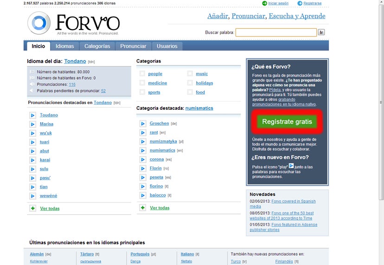Open news Forvo one of 50 best websites

point(282,215)
